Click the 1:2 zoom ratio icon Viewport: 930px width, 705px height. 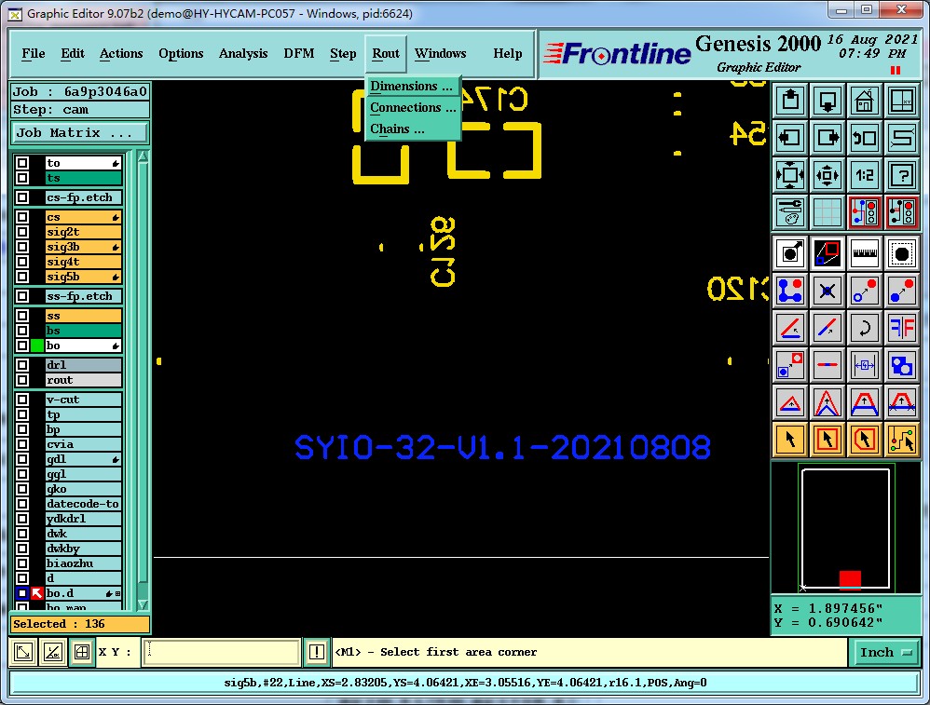pyautogui.click(x=865, y=175)
